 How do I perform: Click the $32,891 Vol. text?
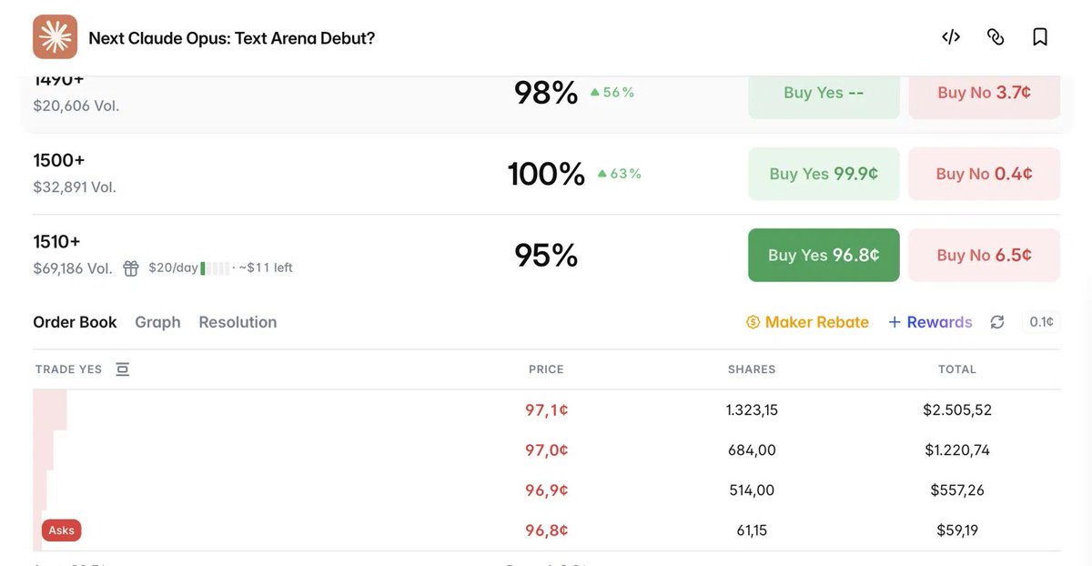pyautogui.click(x=75, y=187)
